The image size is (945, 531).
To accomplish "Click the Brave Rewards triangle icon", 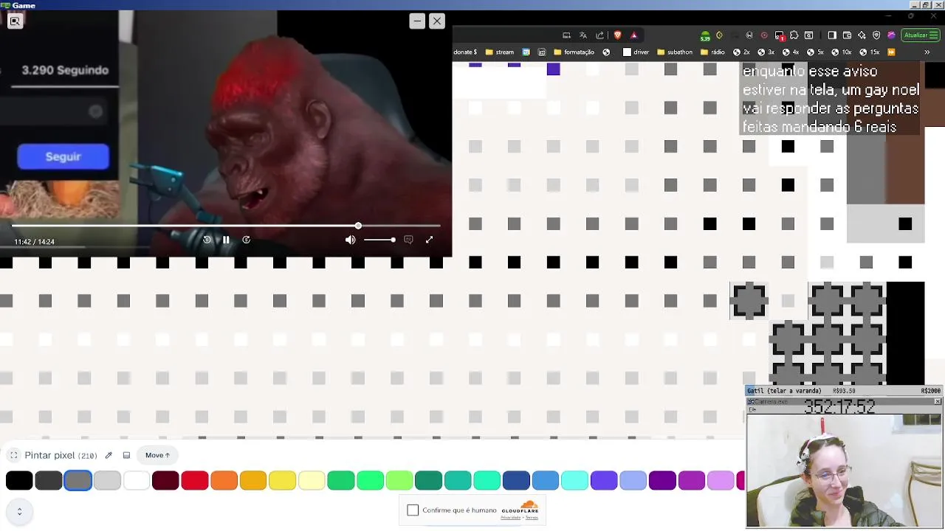I will coord(633,35).
